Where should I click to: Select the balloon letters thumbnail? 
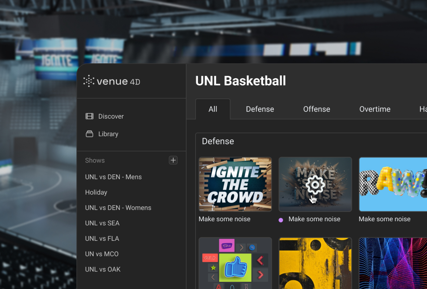tap(393, 184)
